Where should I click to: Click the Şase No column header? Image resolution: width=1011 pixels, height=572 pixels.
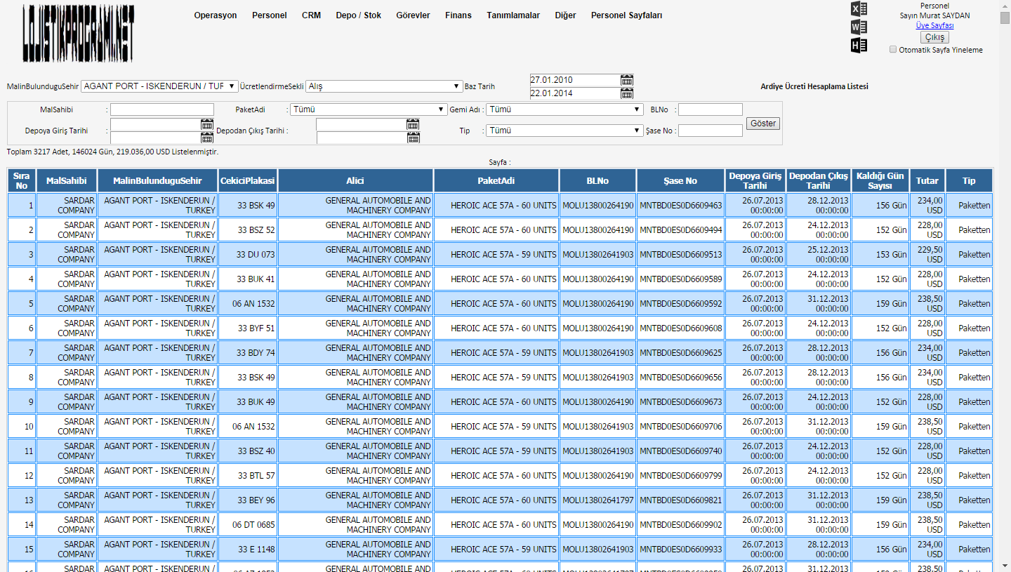[680, 180]
